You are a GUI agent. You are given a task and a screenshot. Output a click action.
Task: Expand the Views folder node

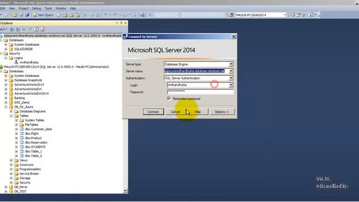(11, 160)
